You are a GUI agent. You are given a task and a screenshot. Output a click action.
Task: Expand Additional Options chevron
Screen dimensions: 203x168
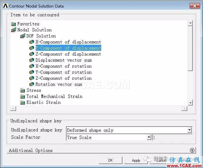coord(192,150)
